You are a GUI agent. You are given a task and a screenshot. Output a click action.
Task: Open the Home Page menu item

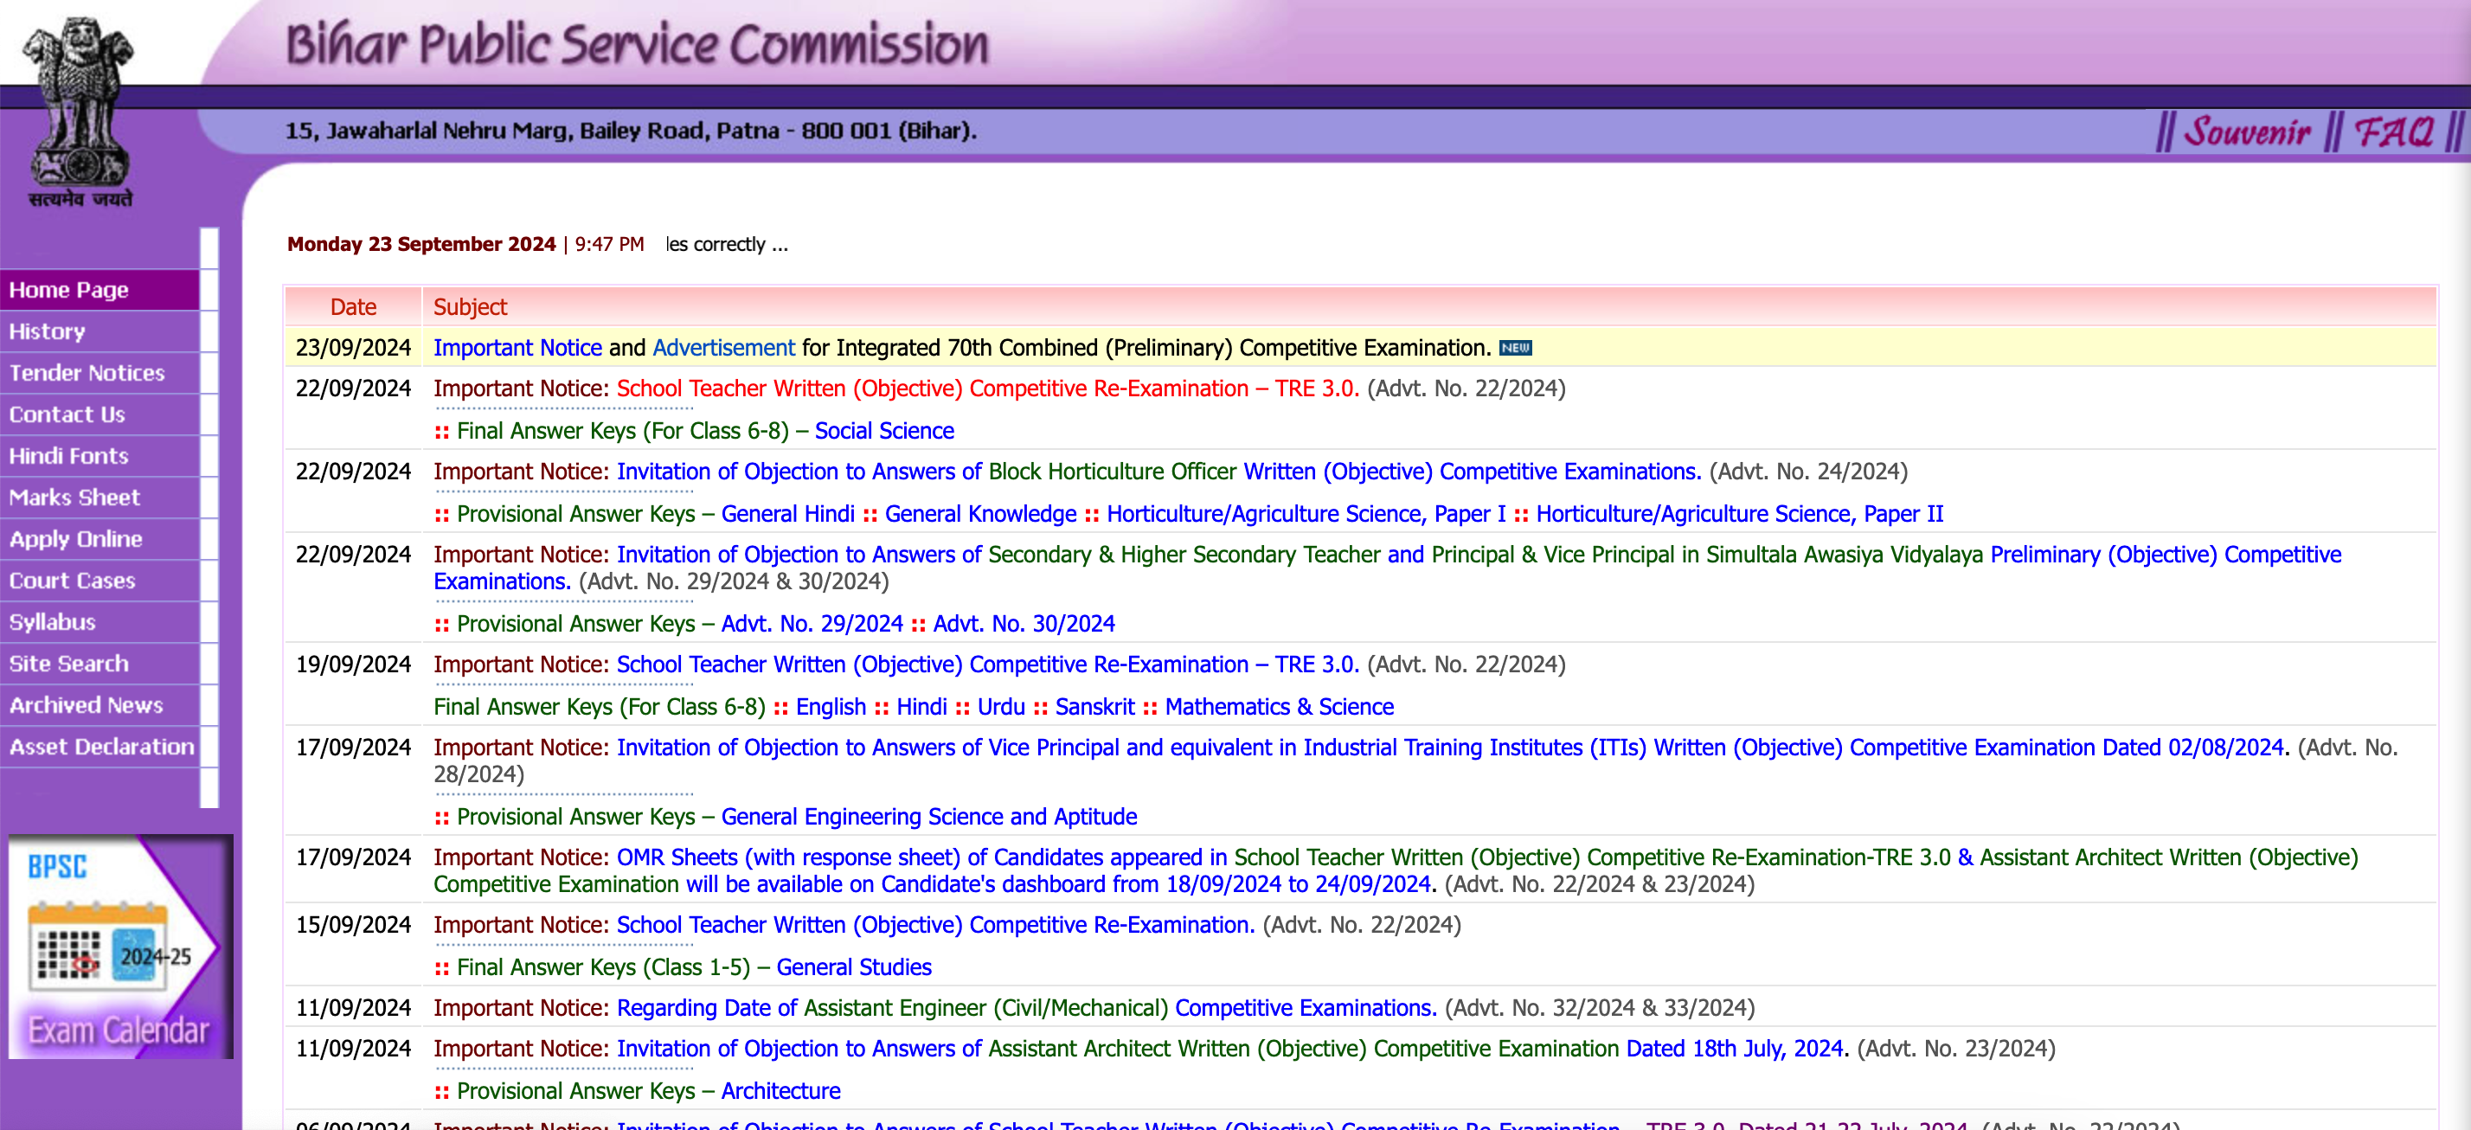click(99, 290)
